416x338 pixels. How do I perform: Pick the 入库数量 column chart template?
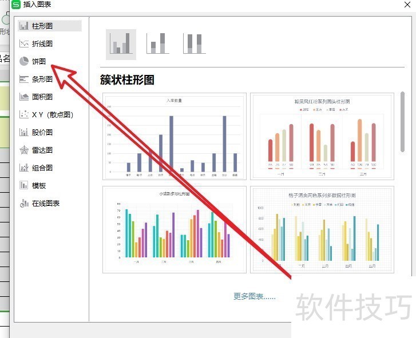pos(175,137)
